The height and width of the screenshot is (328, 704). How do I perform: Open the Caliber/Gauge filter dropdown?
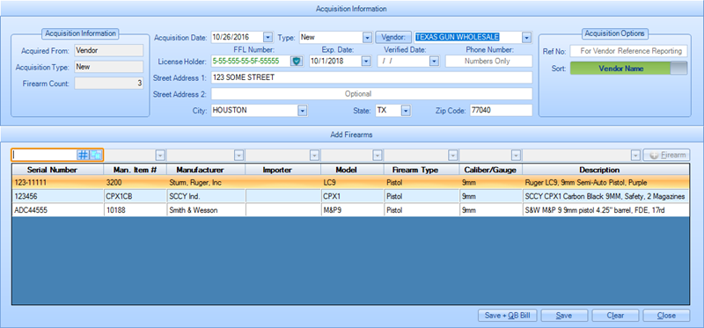coord(516,156)
